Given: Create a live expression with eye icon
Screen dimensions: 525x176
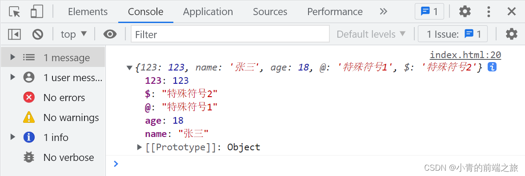Looking at the screenshot, I should [110, 34].
